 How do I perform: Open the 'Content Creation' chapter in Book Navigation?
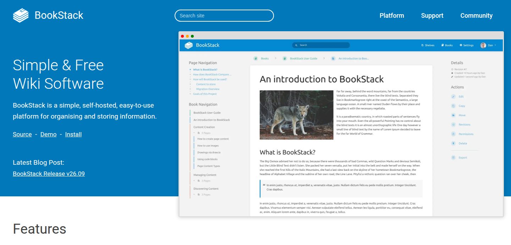tap(204, 127)
